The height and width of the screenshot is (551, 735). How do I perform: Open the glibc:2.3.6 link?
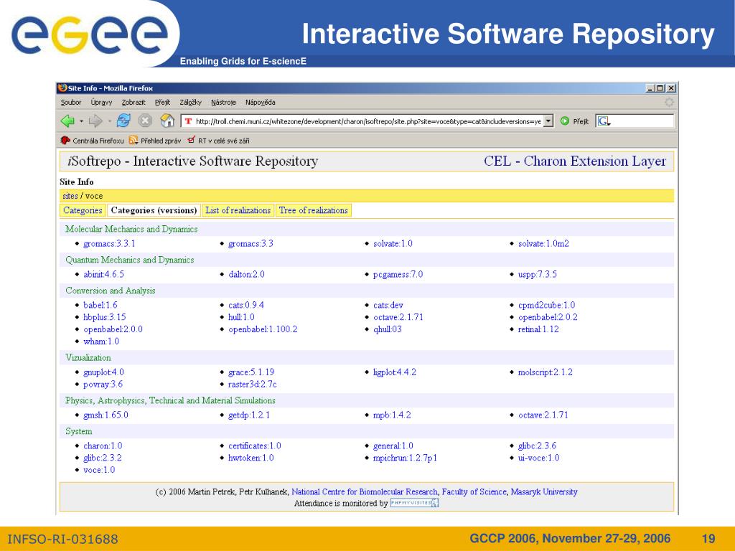[537, 446]
